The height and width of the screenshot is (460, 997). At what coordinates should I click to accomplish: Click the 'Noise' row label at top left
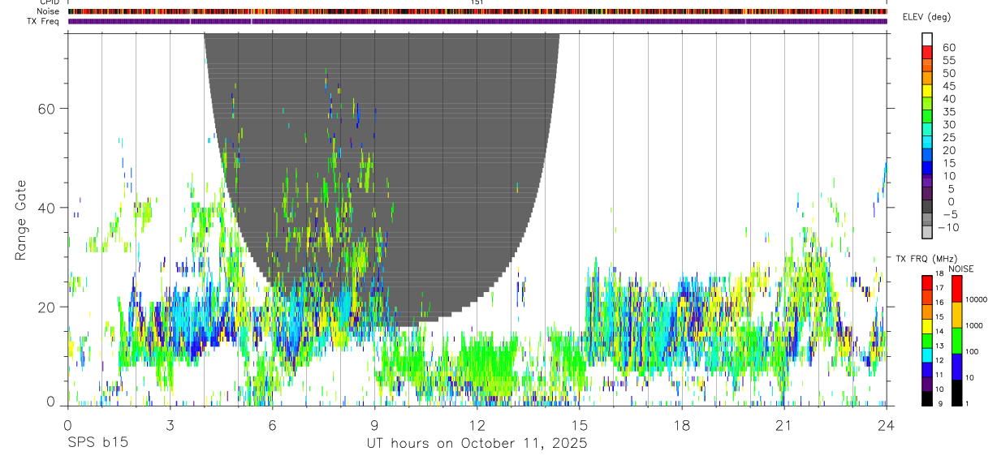(x=49, y=11)
